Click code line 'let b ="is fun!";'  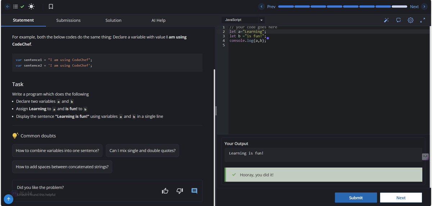[248, 36]
